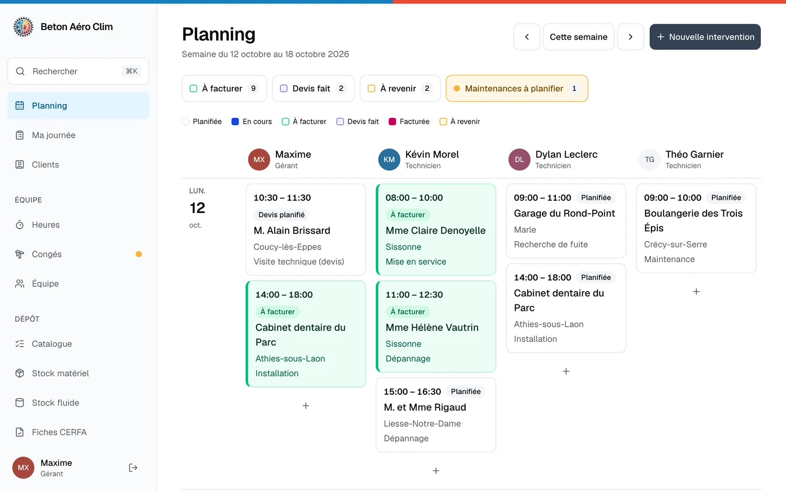Add intervention in Kévin Morel's column
The width and height of the screenshot is (786, 491).
coord(436,471)
